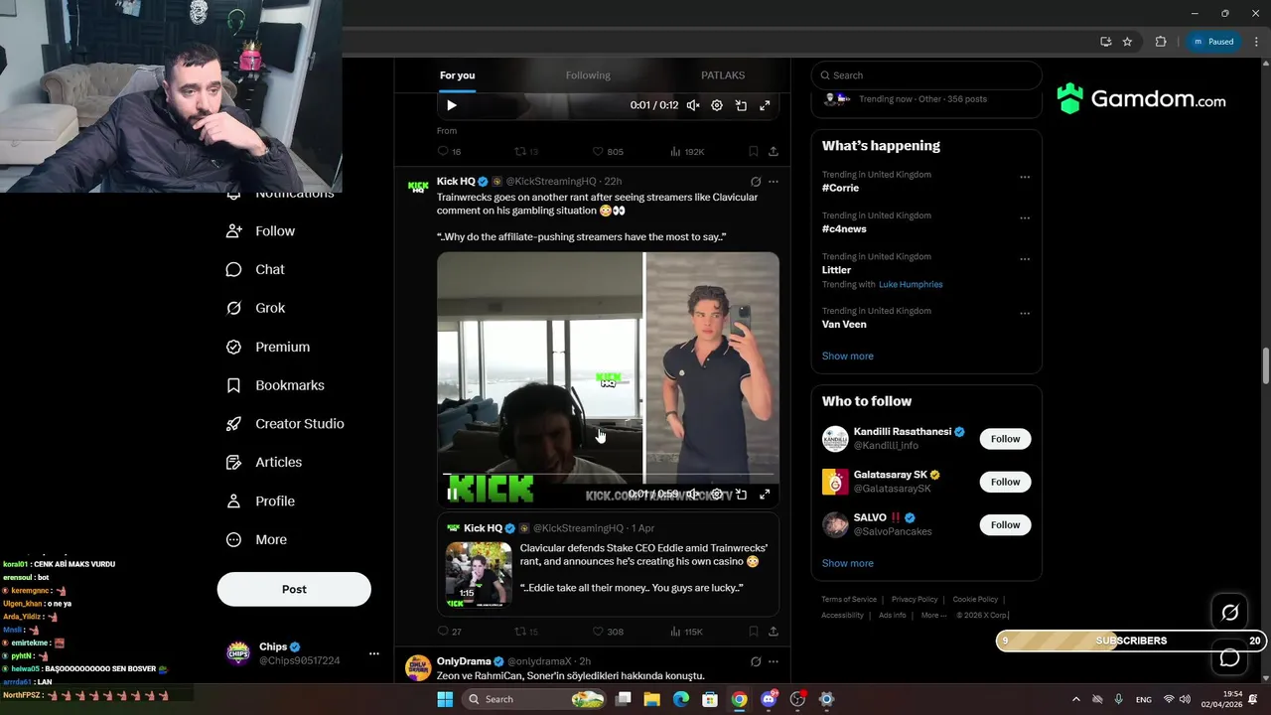This screenshot has width=1271, height=715.
Task: Open settings gear of the 0:12 video
Action: 717,105
